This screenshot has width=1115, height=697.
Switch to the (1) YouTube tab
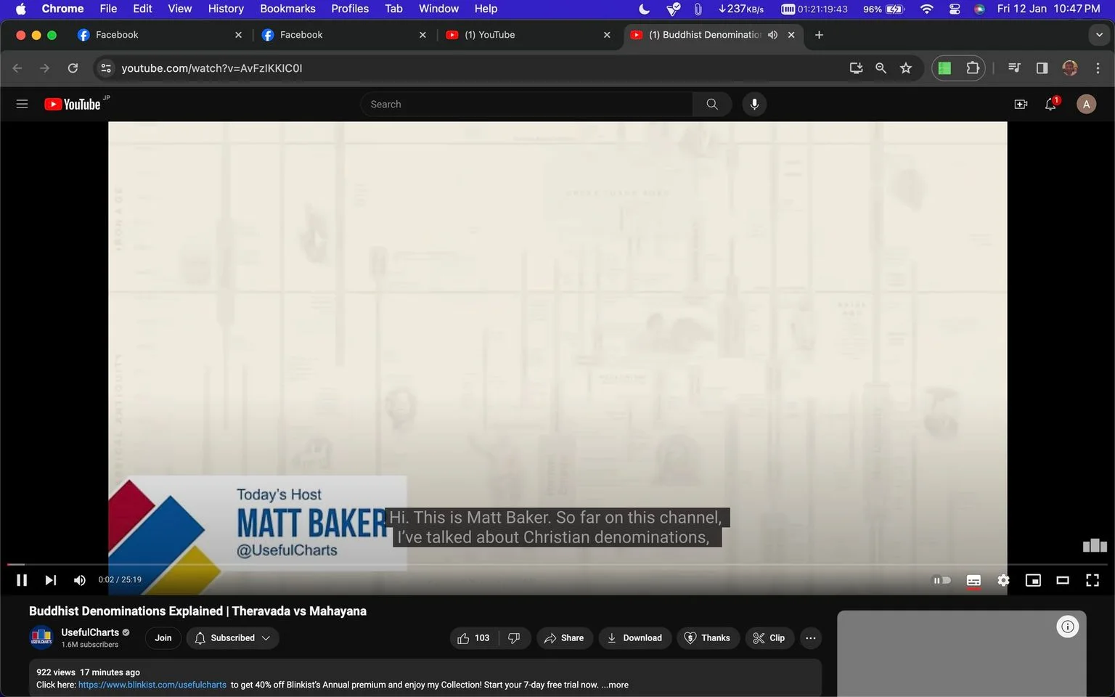[528, 35]
